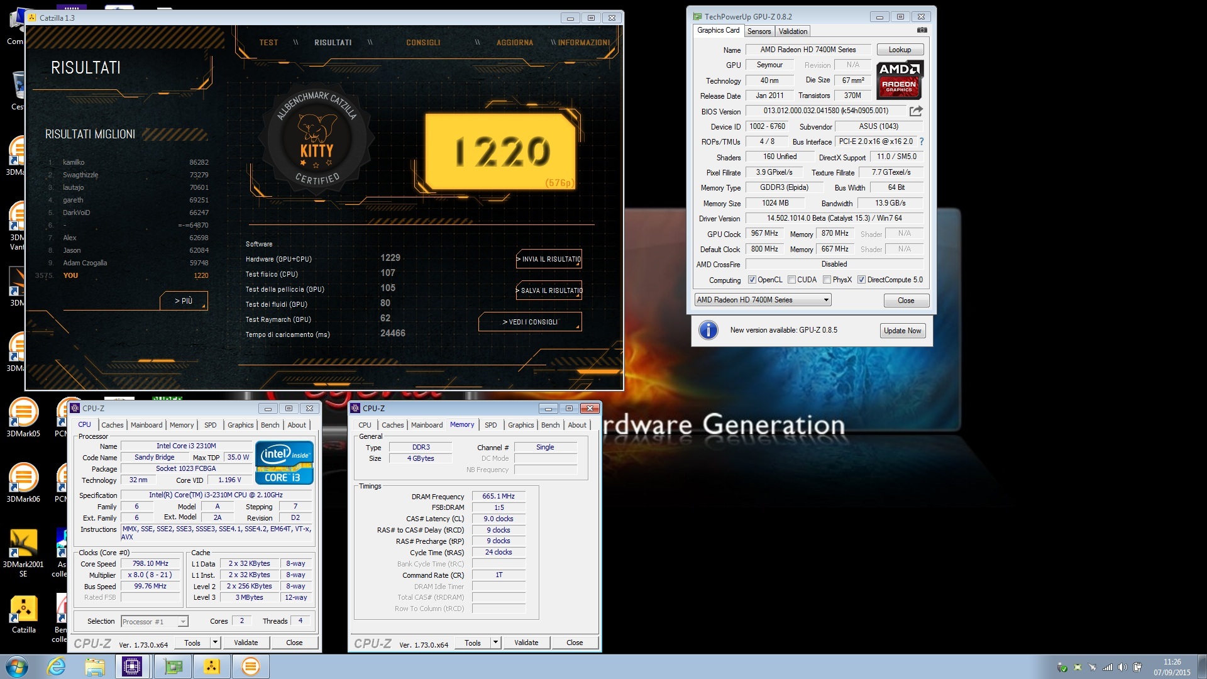
Task: Select the AGGIORNA tab in Catzilla
Action: tap(515, 43)
